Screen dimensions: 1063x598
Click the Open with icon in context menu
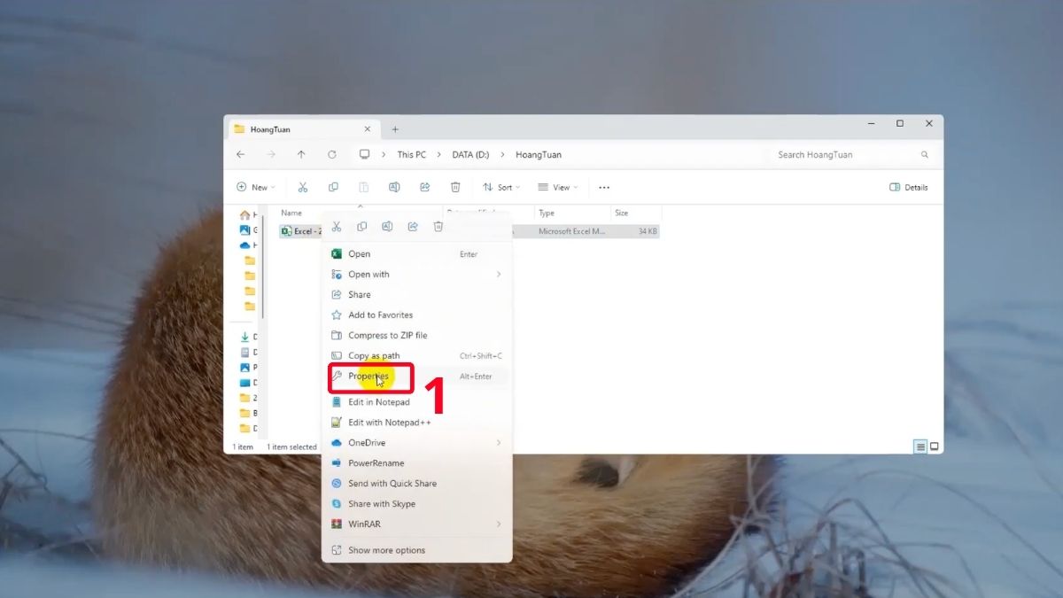(337, 275)
